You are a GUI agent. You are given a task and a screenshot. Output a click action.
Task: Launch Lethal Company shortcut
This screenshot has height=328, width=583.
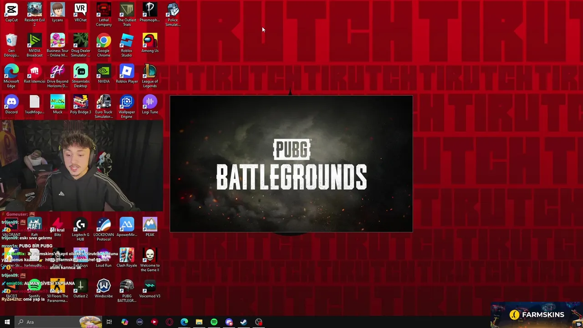tap(103, 15)
